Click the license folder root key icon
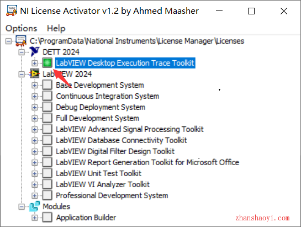Viewport: 301px width, 227px height. (21, 41)
